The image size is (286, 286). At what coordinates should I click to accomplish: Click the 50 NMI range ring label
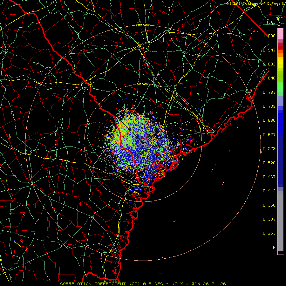pos(143,84)
